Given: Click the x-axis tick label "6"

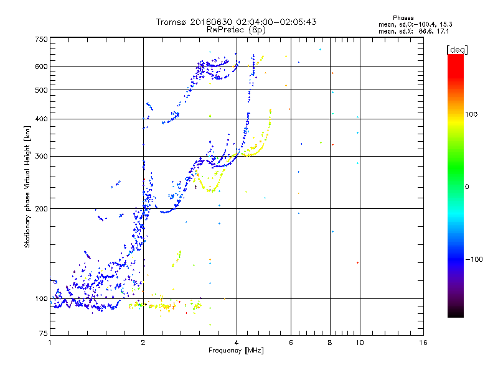Looking at the screenshot, I should click(x=291, y=343).
